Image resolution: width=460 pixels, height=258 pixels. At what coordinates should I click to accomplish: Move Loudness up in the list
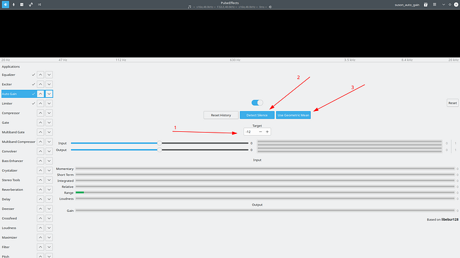coord(41,228)
